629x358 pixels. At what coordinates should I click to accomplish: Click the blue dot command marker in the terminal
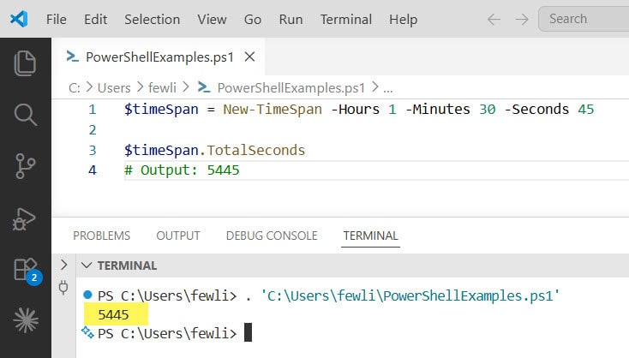pyautogui.click(x=87, y=295)
